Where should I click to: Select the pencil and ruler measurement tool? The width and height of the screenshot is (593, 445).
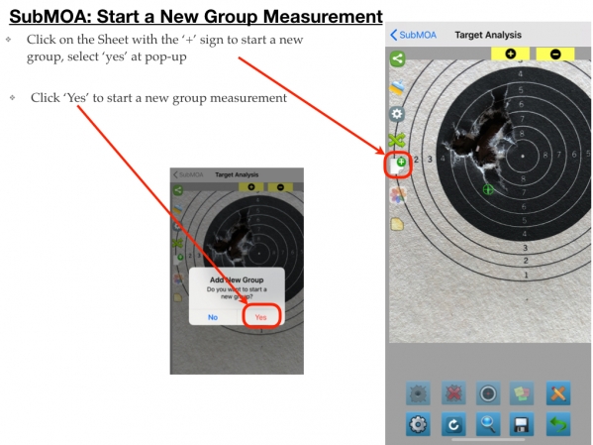[558, 393]
